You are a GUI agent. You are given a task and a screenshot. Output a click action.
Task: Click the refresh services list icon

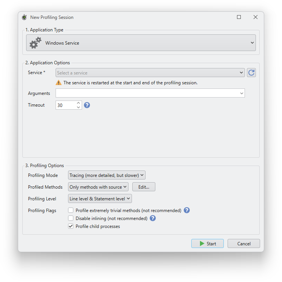(251, 73)
